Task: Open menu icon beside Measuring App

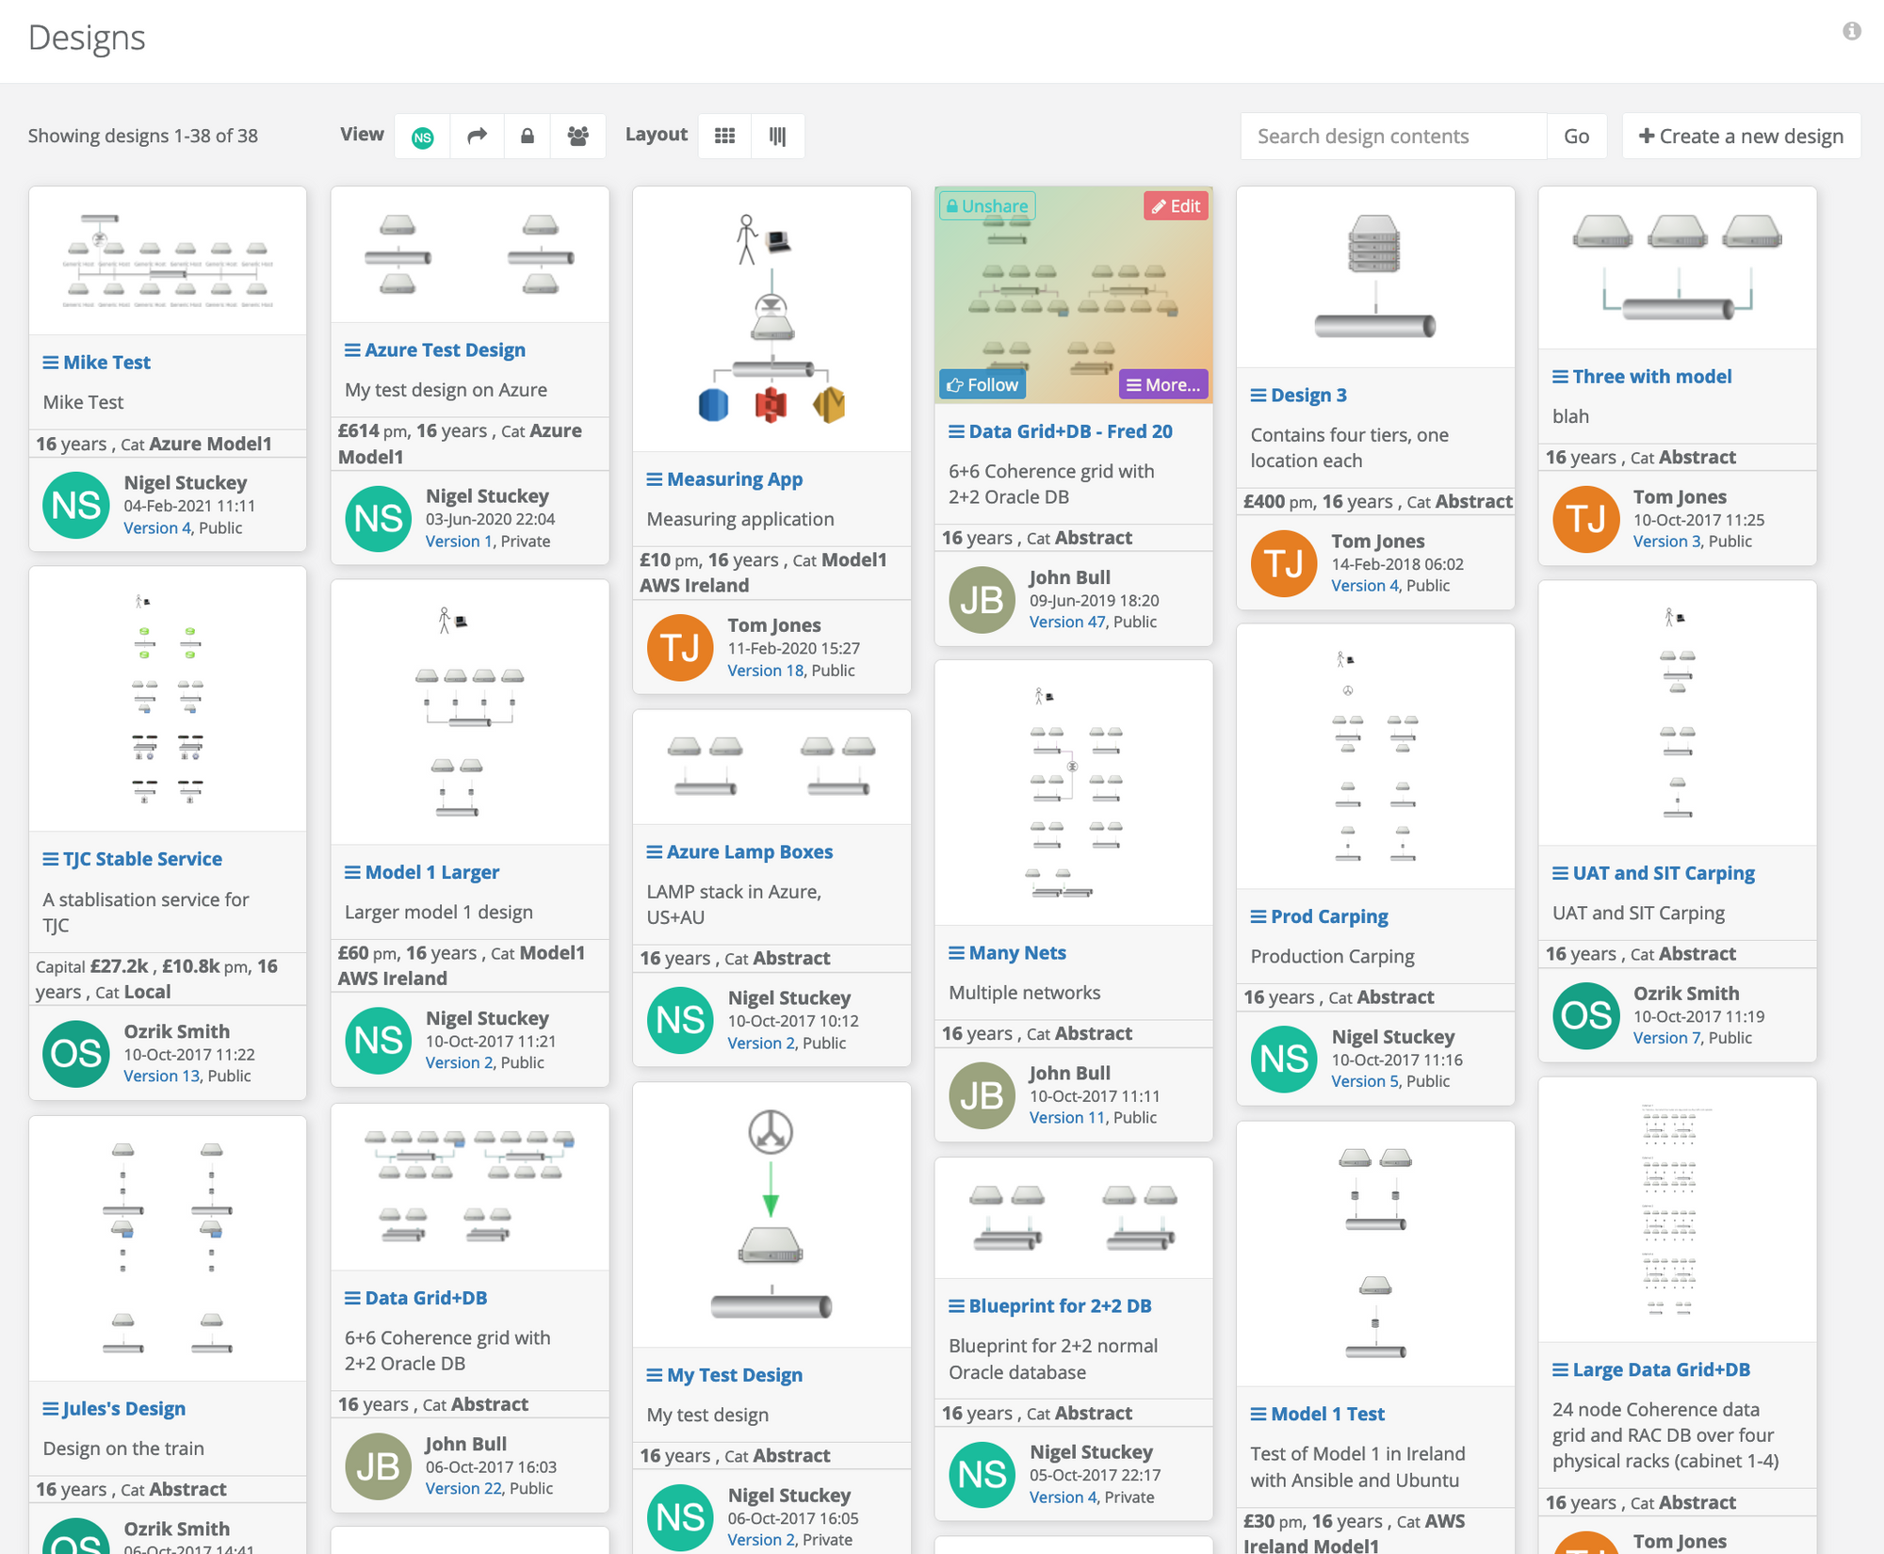Action: (x=654, y=479)
